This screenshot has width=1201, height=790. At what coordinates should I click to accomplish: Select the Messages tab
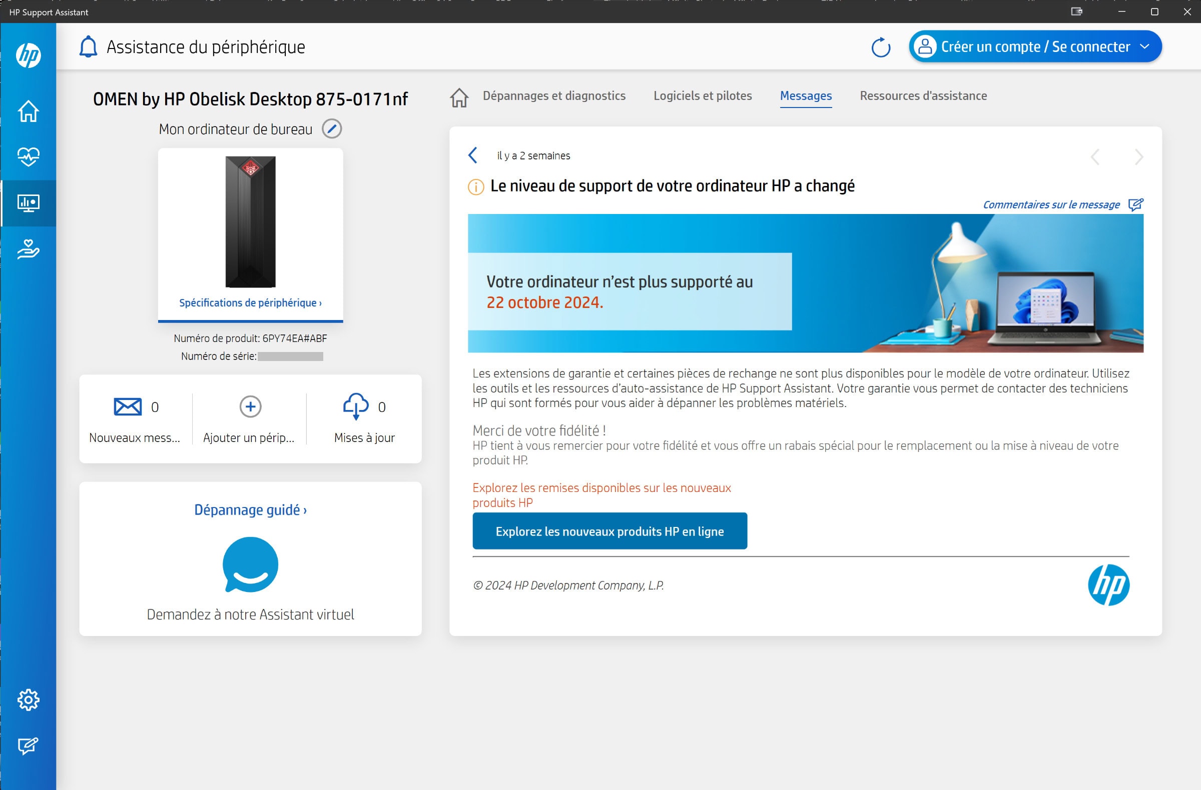point(806,96)
